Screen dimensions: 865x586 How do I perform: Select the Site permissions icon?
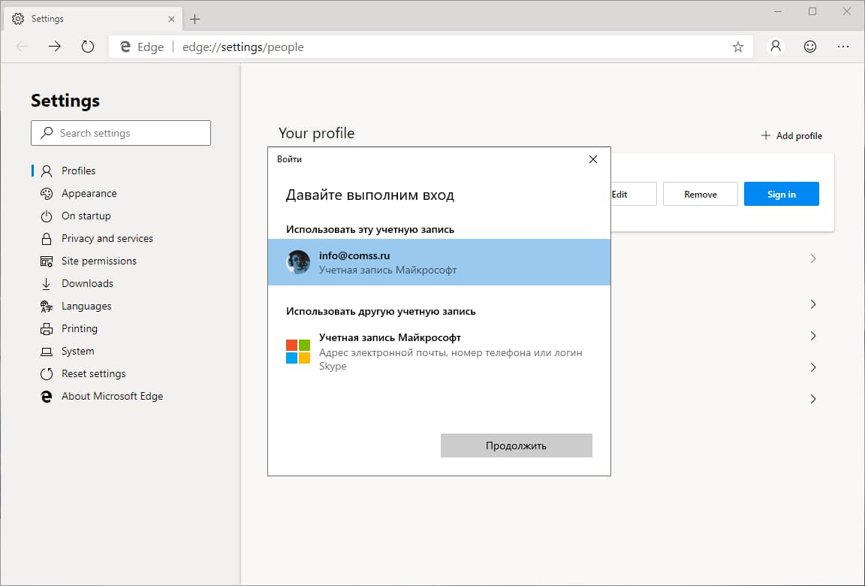pos(47,261)
